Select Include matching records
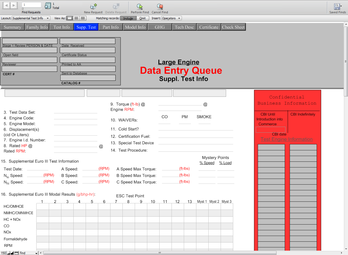Screen dimensions: 348x255 pos(128,18)
